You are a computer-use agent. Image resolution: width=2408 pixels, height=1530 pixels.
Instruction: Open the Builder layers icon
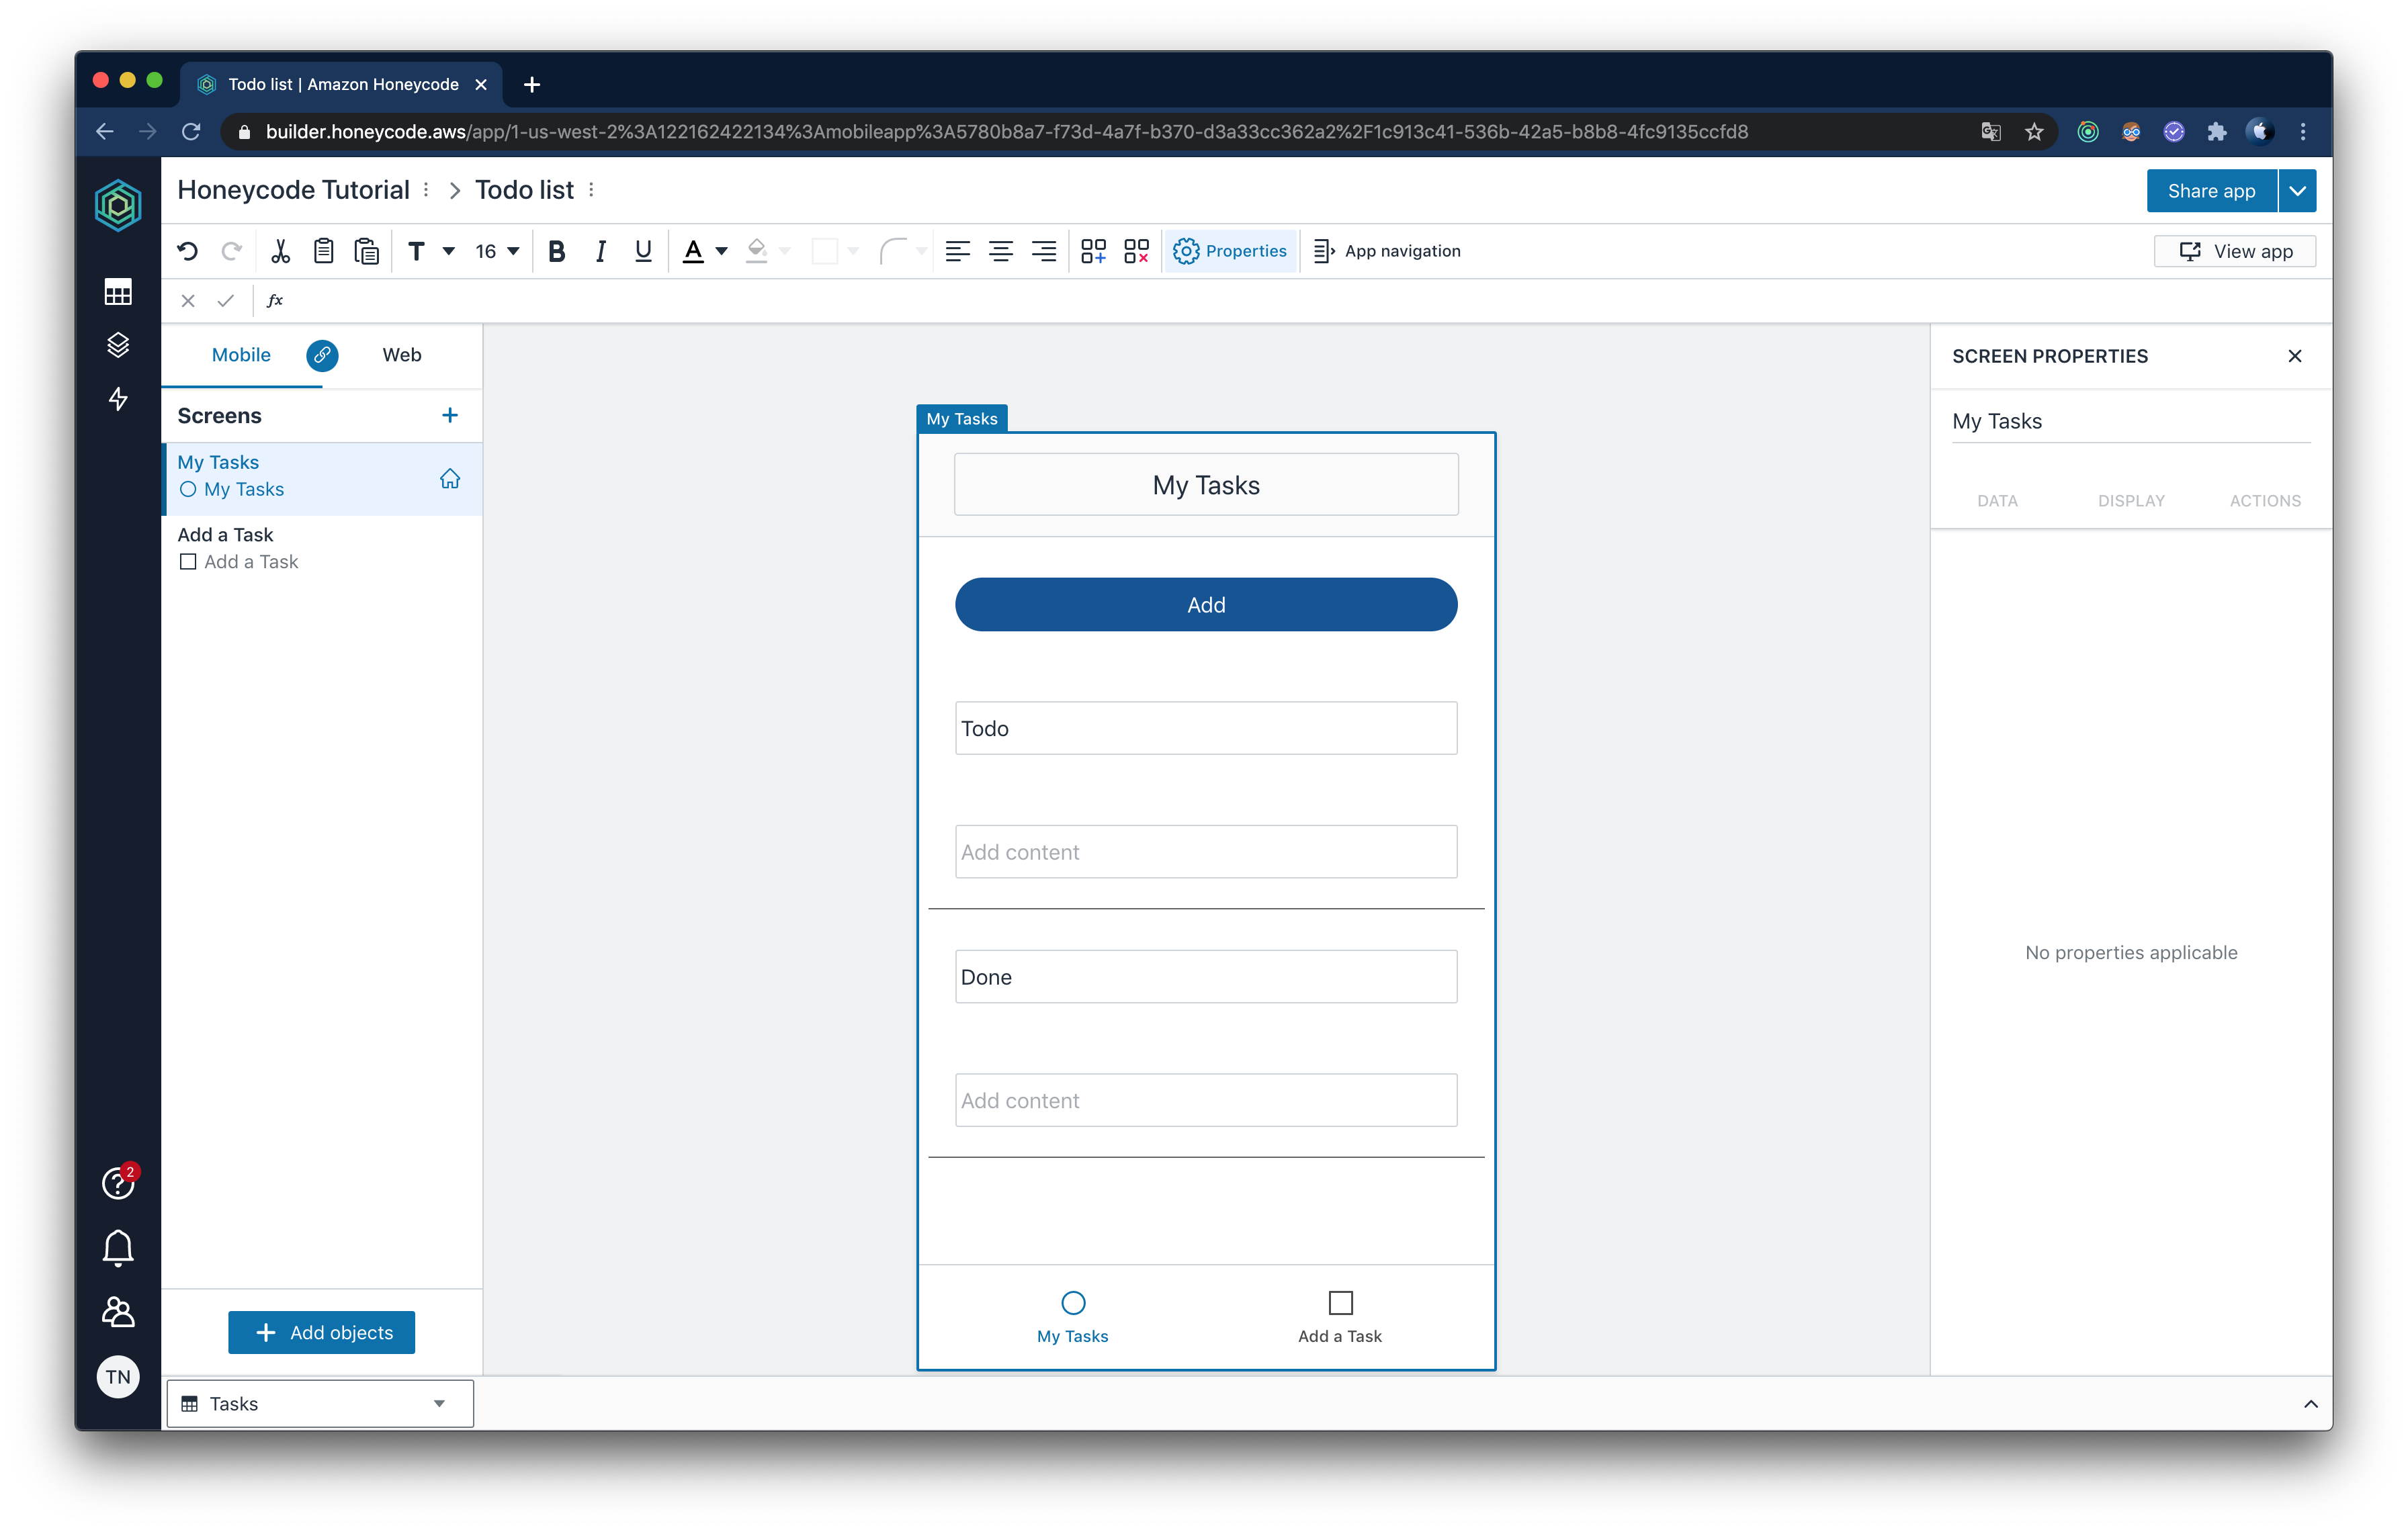pos(118,345)
